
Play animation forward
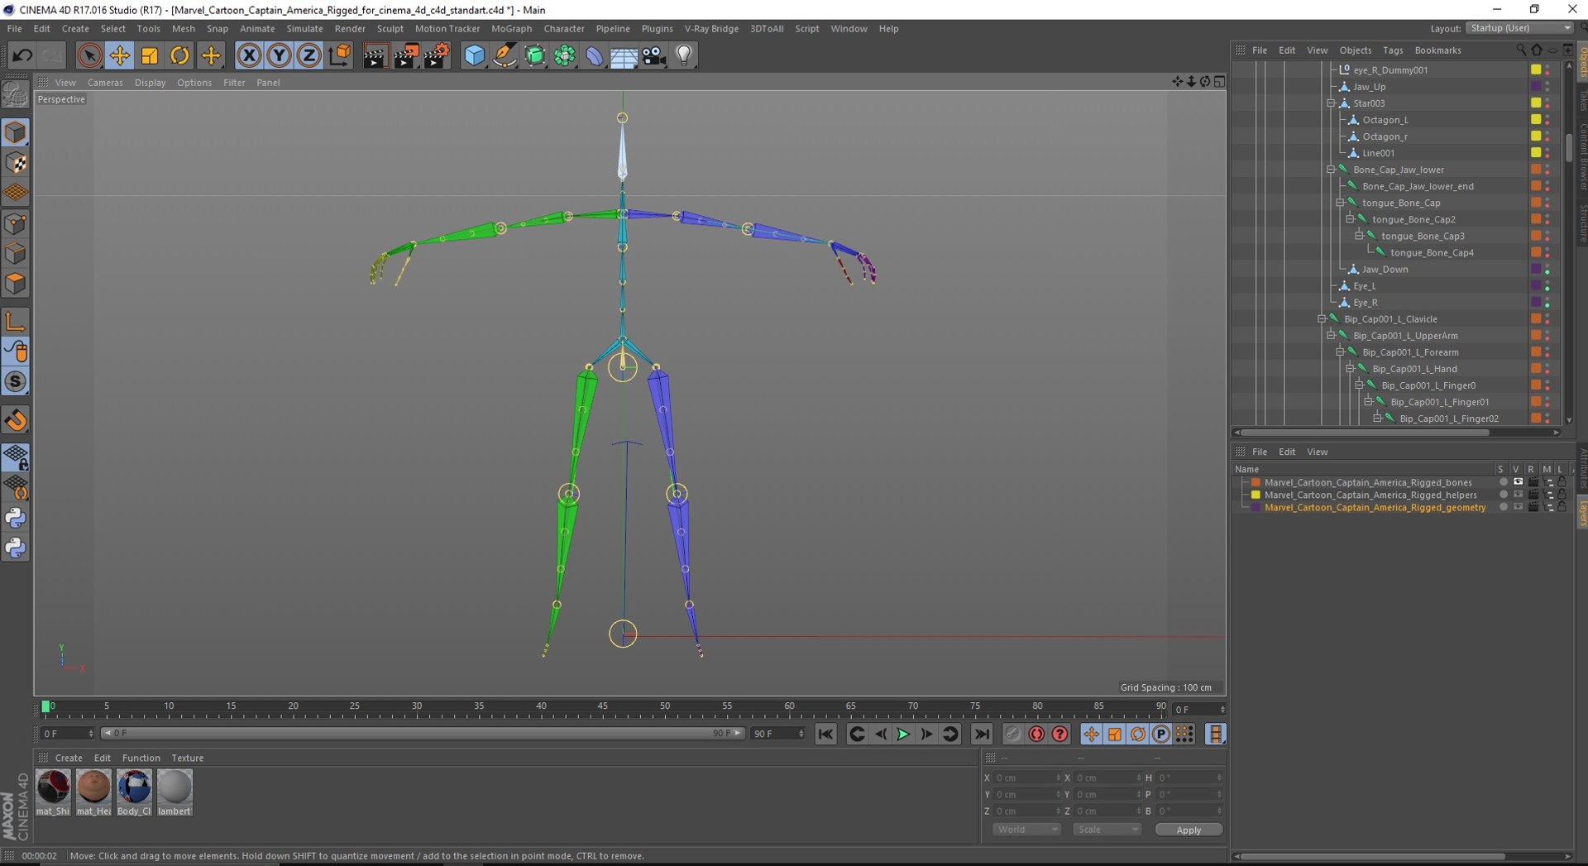[x=903, y=734]
